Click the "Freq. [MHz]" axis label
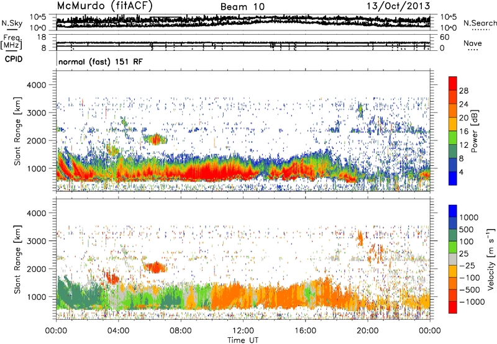 [12, 42]
